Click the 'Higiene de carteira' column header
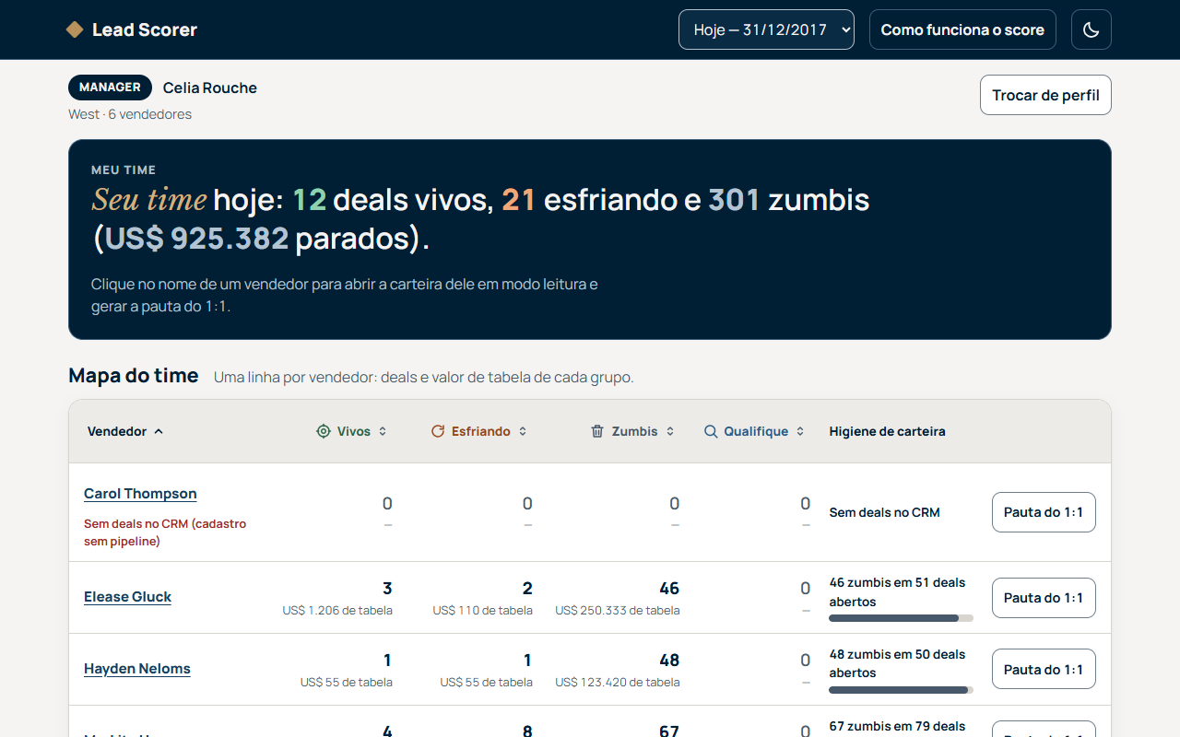Image resolution: width=1180 pixels, height=737 pixels. [x=887, y=431]
